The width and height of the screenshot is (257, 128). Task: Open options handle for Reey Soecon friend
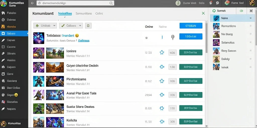[250, 50]
